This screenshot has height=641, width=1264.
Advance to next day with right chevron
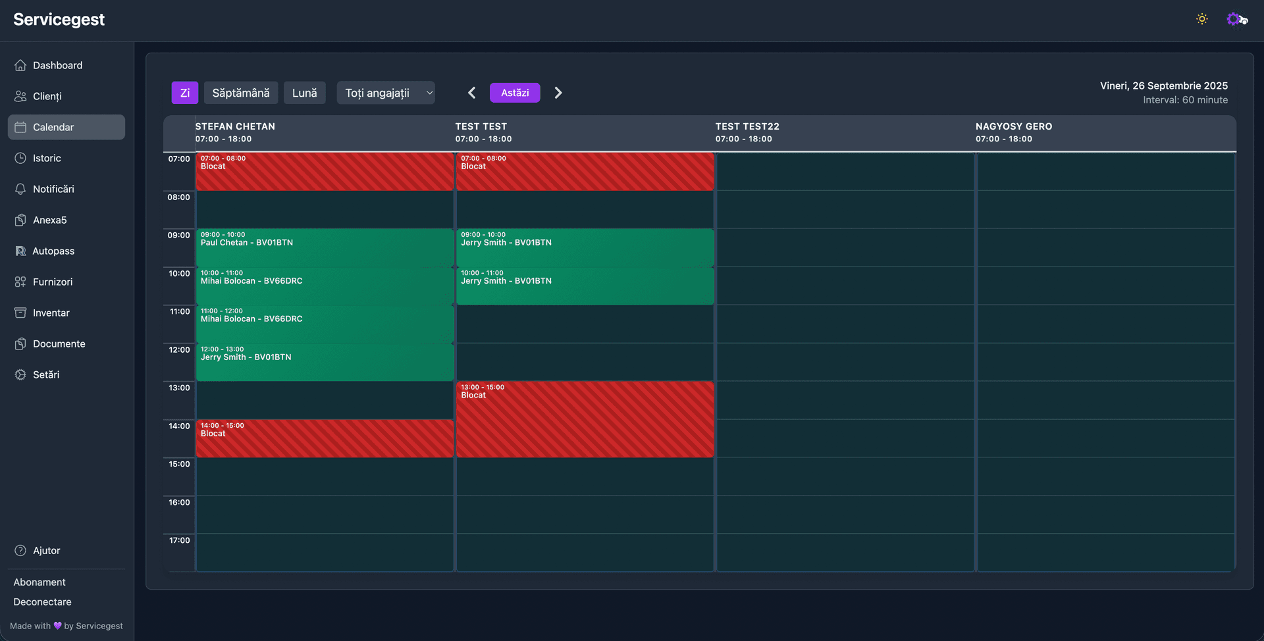tap(558, 93)
